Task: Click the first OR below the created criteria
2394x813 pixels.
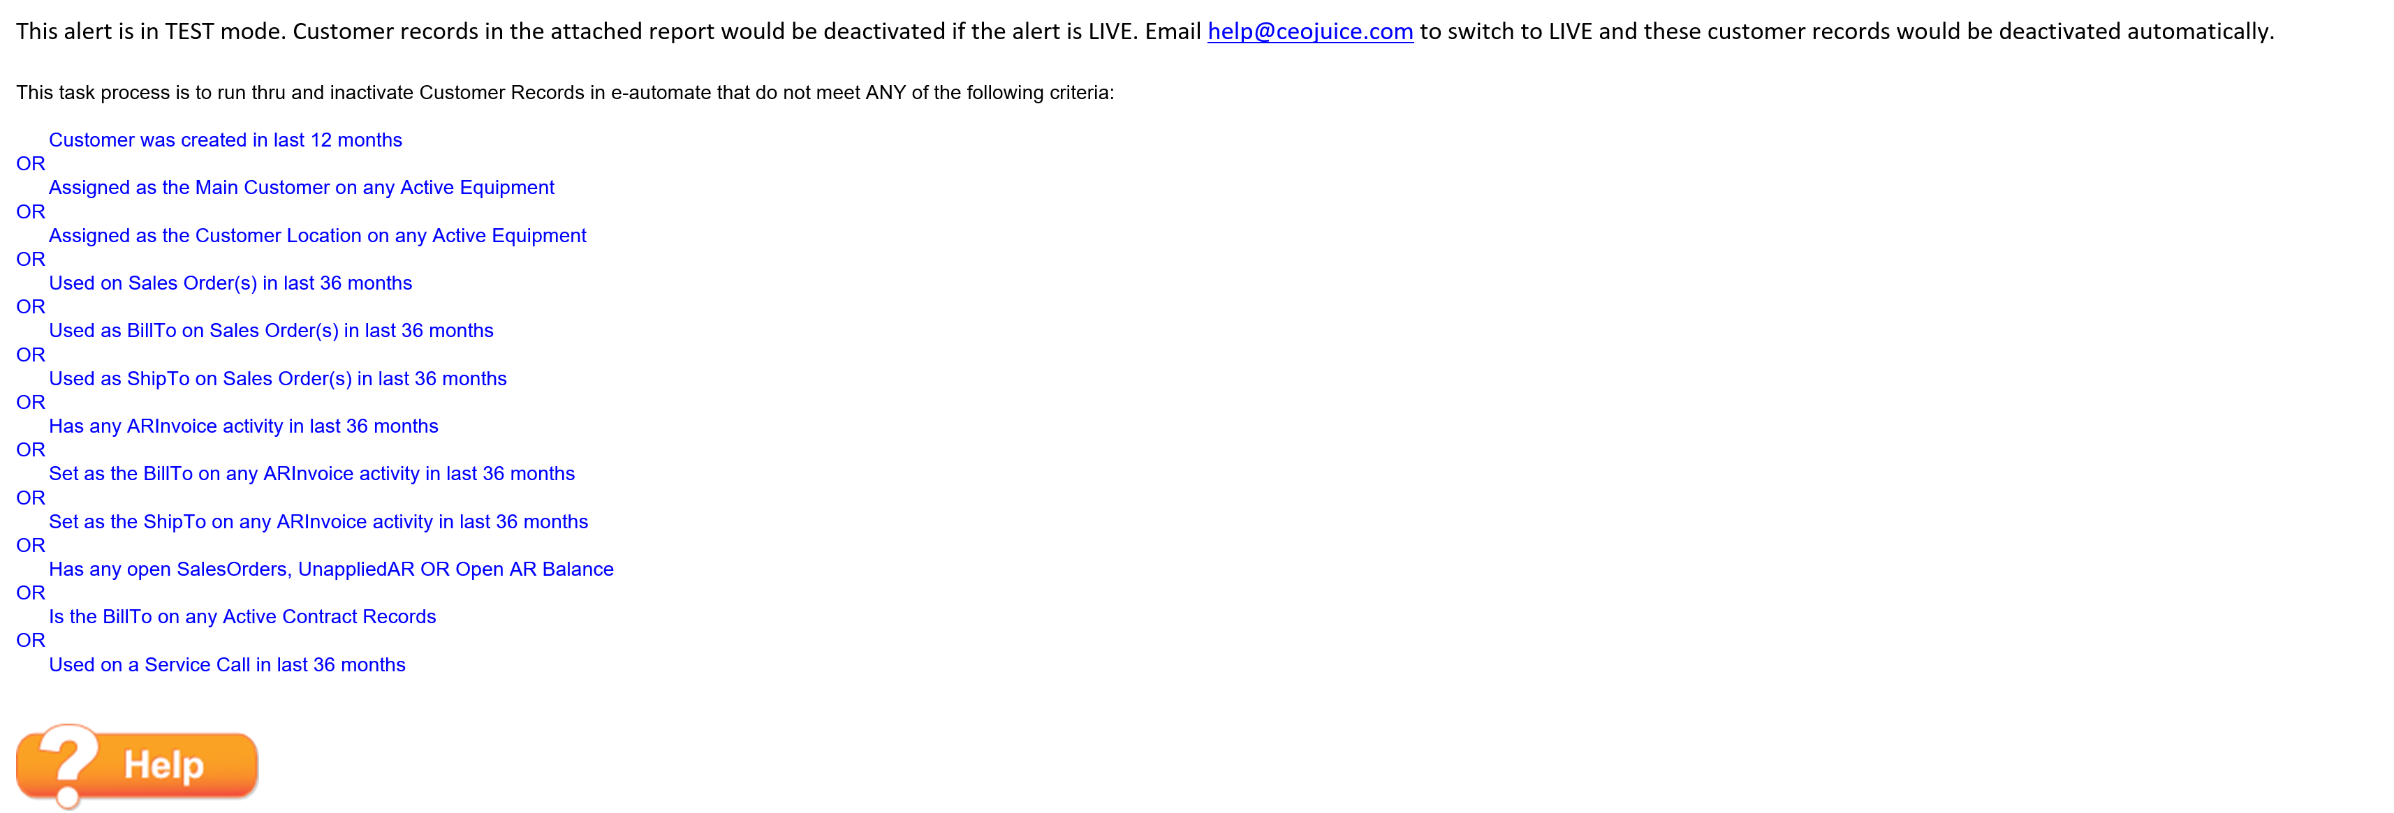Action: pyautogui.click(x=31, y=163)
